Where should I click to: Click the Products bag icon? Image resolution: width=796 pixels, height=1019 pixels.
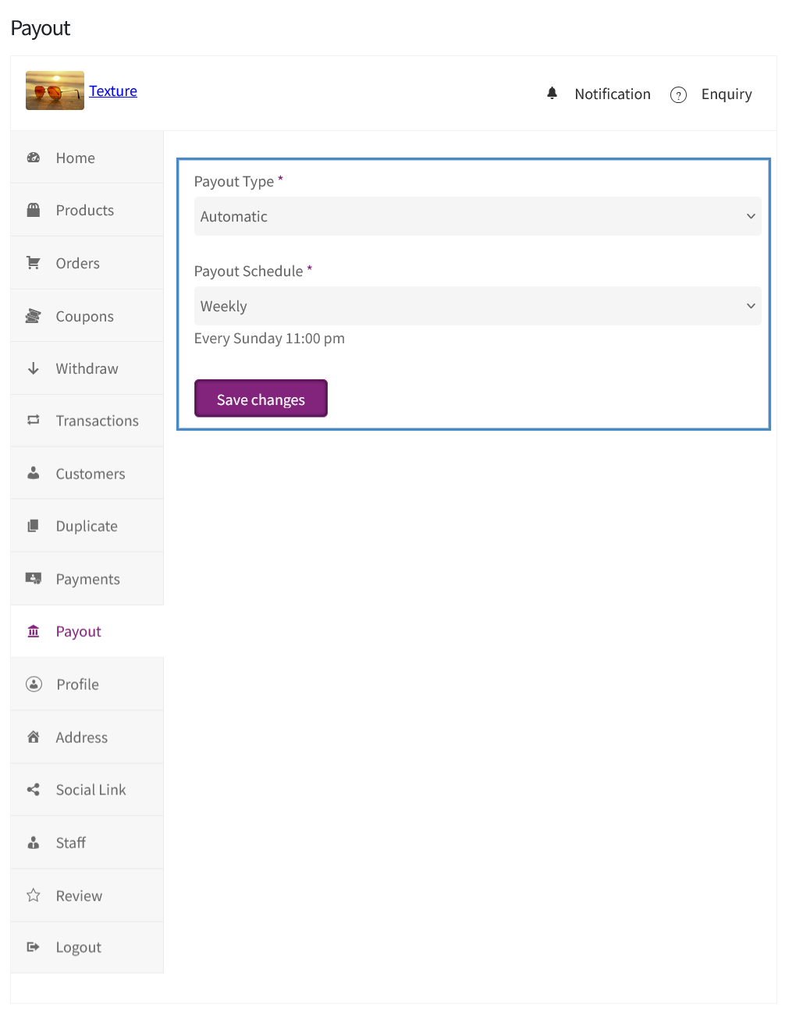click(x=34, y=210)
